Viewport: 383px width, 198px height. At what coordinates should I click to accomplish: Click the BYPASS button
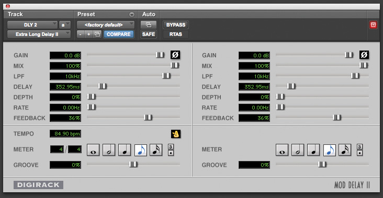[176, 25]
